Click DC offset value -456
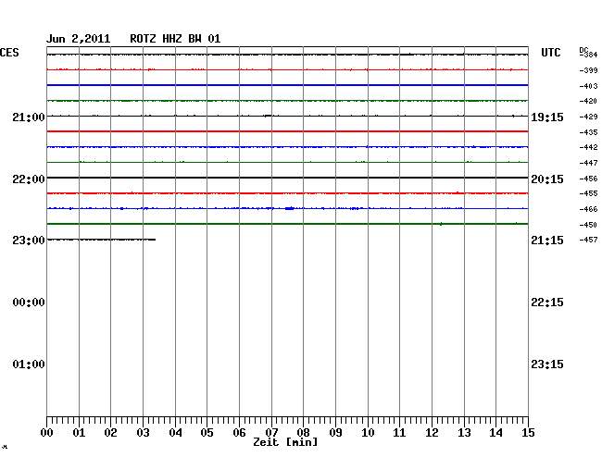Viewport: 602px width, 457px height. coord(588,179)
